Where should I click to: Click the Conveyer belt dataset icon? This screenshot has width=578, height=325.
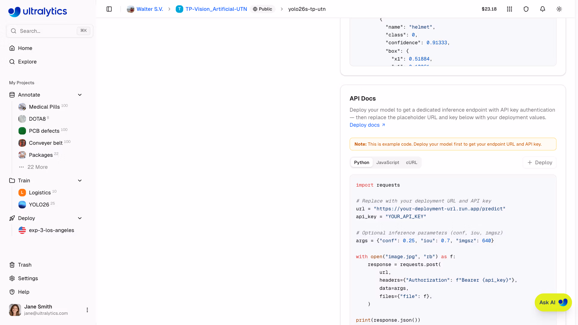22,143
